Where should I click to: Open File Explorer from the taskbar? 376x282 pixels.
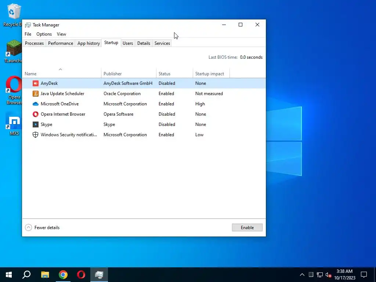45,275
